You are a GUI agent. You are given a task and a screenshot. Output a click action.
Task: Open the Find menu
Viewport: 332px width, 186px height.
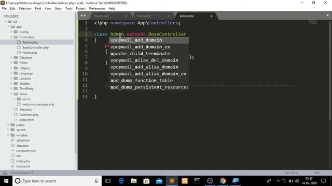38,8
